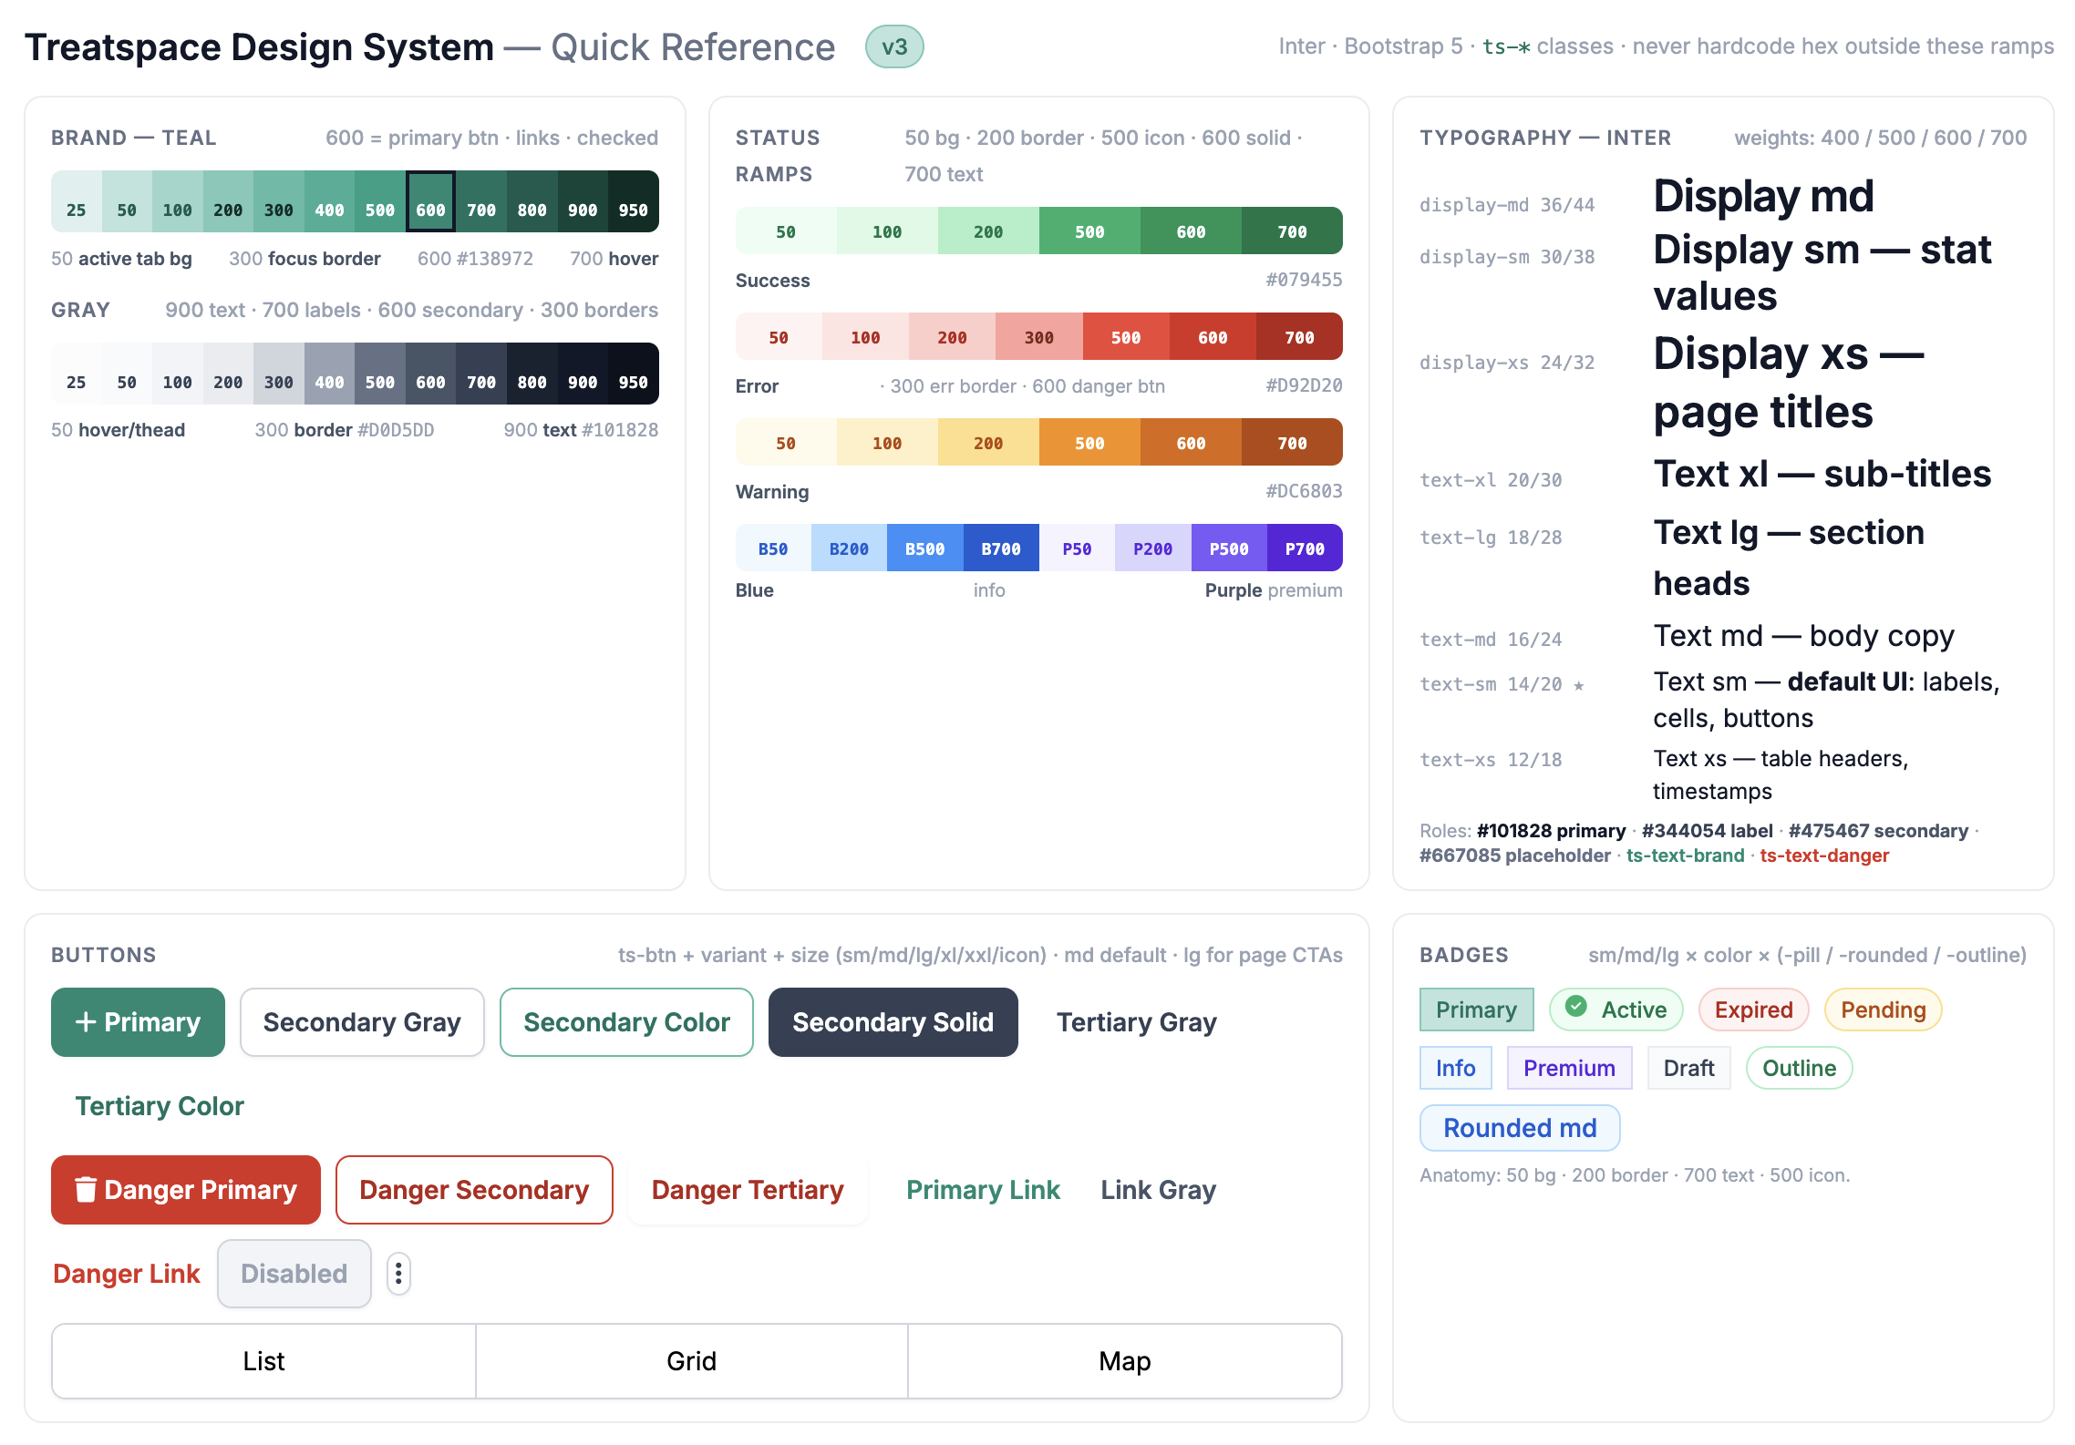This screenshot has width=2075, height=1445.
Task: Pick the Purple P700 swatch
Action: coord(1305,548)
